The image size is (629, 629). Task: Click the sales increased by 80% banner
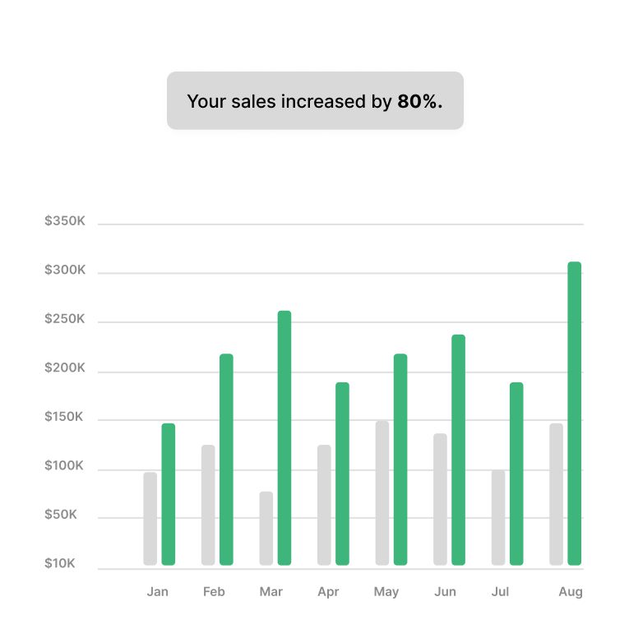tap(315, 101)
